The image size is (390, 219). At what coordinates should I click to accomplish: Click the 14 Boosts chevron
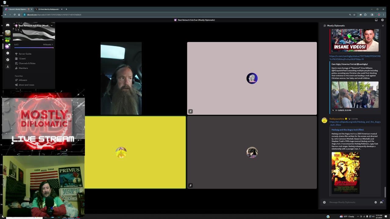coord(52,44)
